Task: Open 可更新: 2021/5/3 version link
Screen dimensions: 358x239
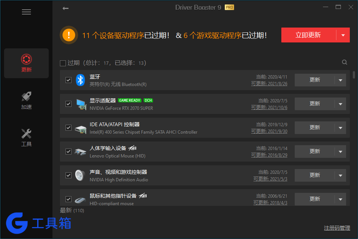Action: (x=270, y=179)
